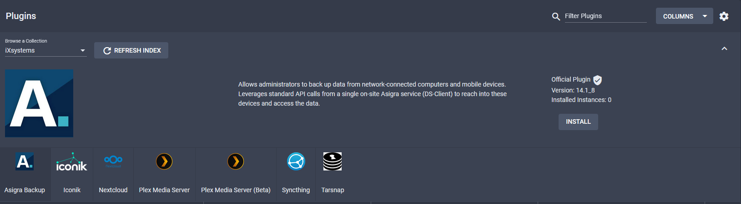
Task: Open the COLUMNS dropdown menu
Action: click(684, 16)
